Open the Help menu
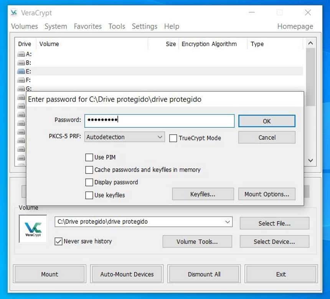This screenshot has width=330, height=299. coord(172,26)
